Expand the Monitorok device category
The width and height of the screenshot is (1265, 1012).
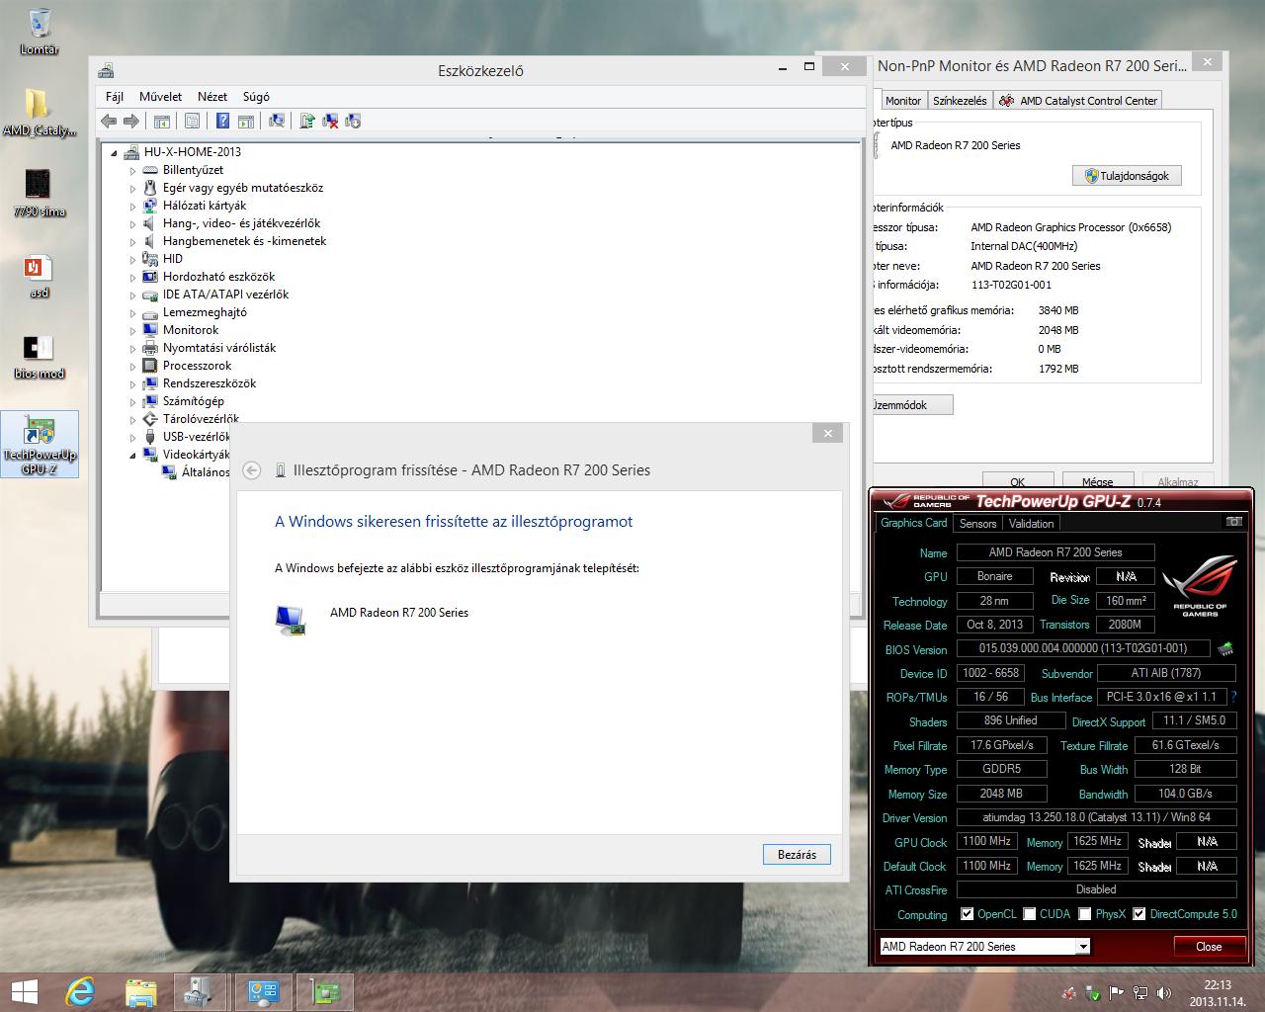click(x=132, y=330)
